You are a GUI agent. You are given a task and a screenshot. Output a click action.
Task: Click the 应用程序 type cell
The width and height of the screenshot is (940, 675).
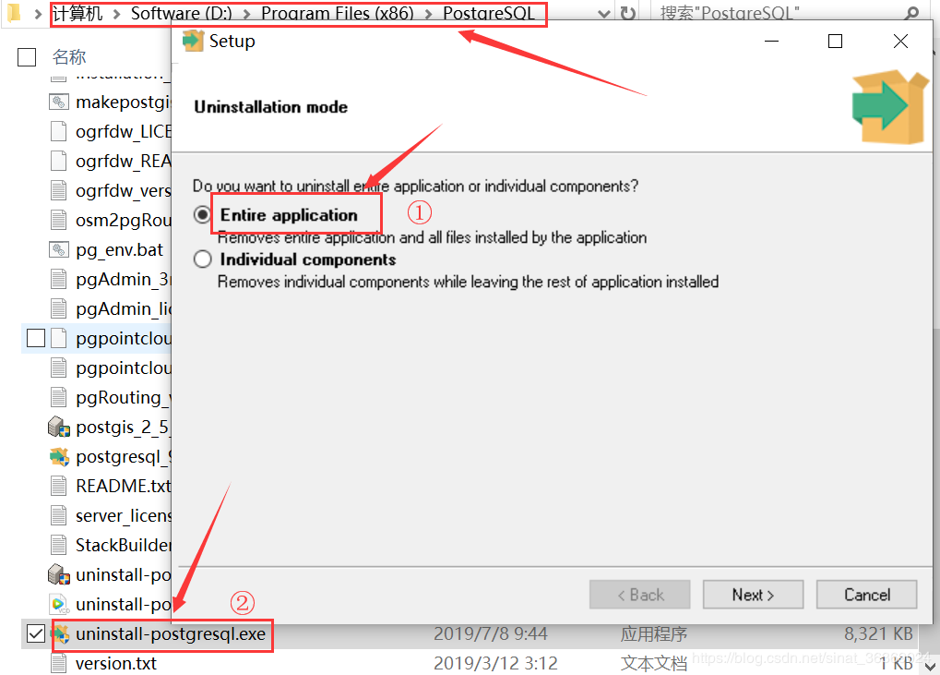(x=653, y=633)
